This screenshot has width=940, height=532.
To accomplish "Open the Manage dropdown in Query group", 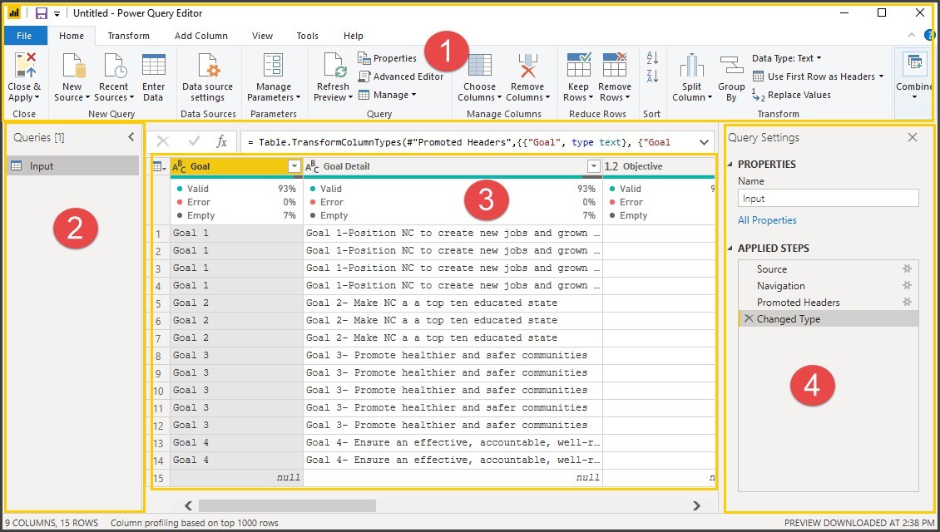I will (388, 95).
